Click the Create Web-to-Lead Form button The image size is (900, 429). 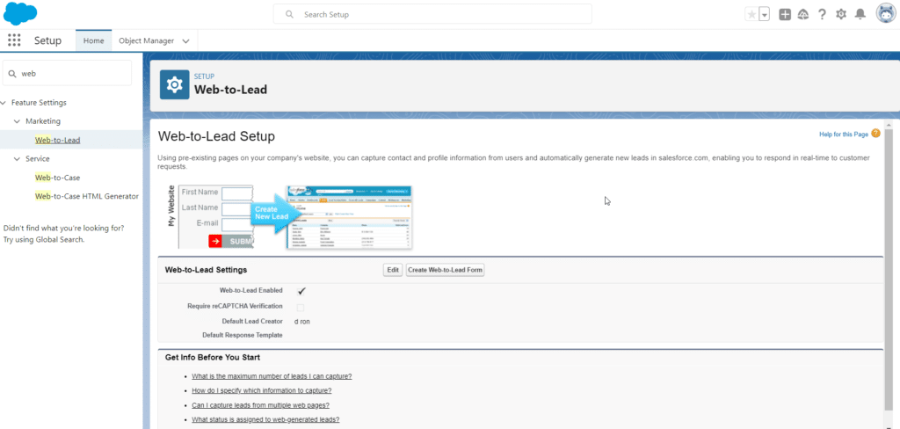click(x=445, y=270)
